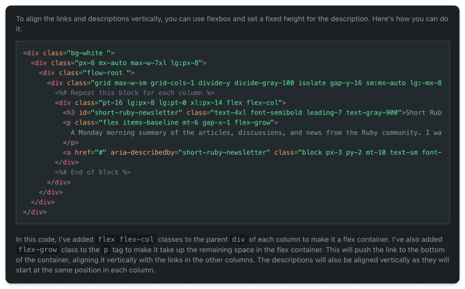The image size is (465, 289).
Task: Click the 'A Monday morning summary' text line
Action: 256,133
